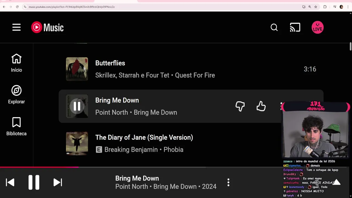Image resolution: width=352 pixels, height=198 pixels.
Task: Open the search icon
Action: 274,28
